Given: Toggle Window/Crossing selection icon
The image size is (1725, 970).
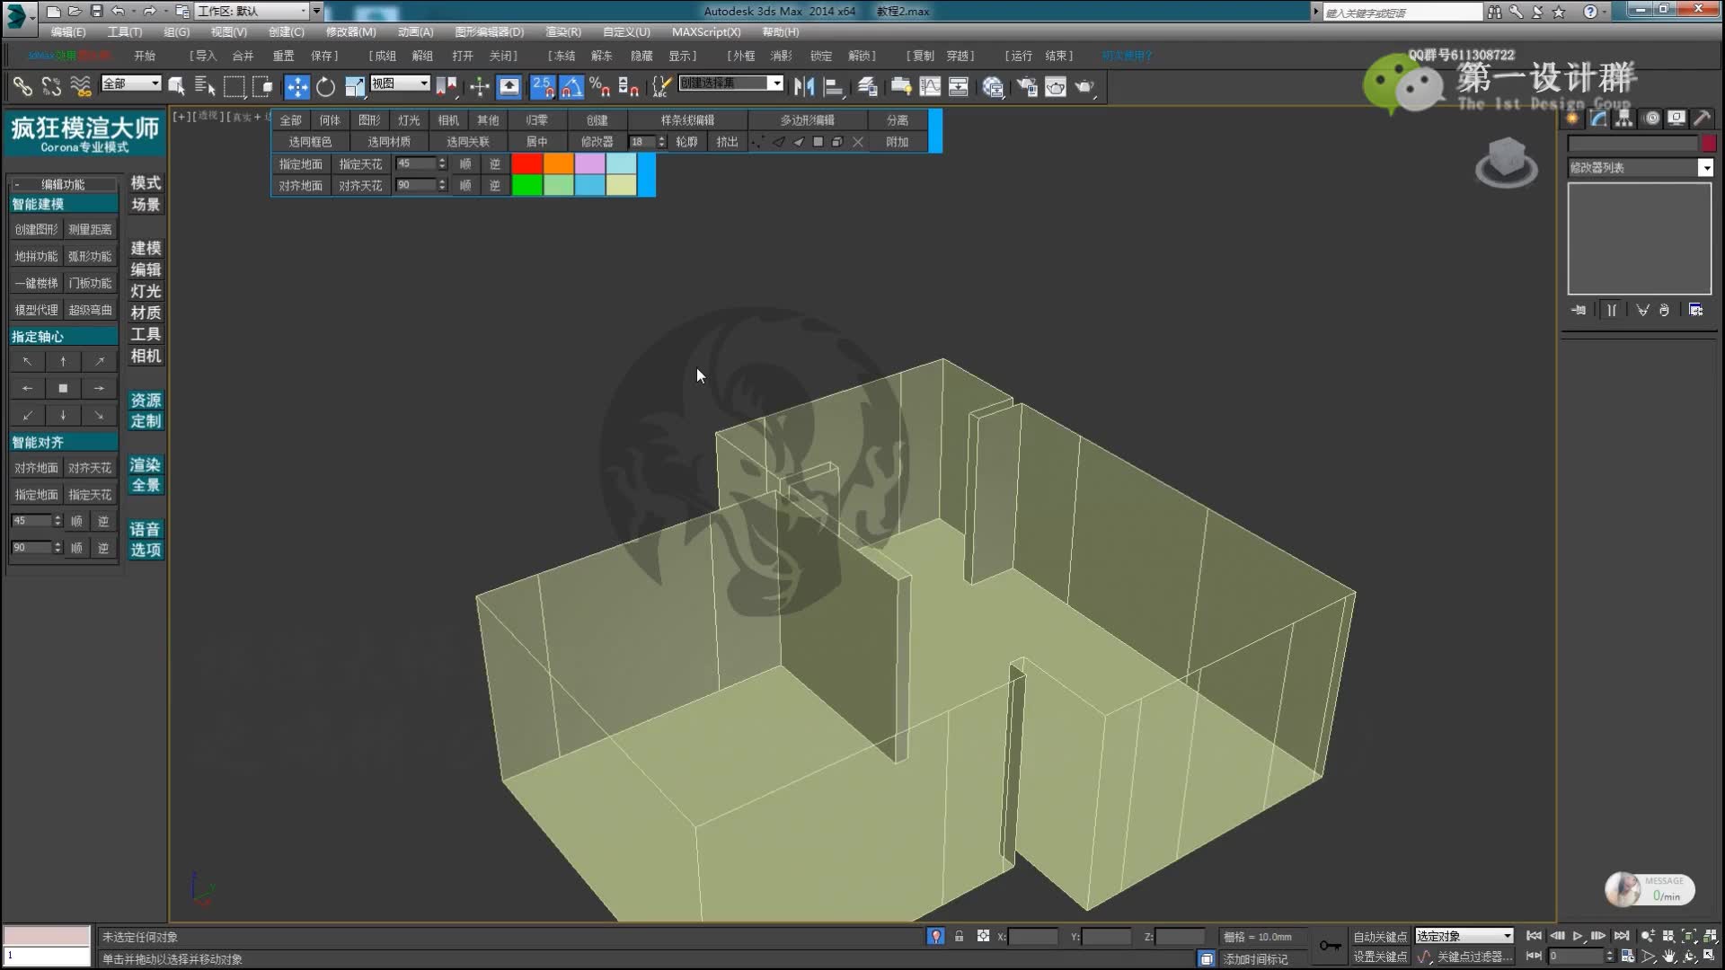Looking at the screenshot, I should coord(262,86).
